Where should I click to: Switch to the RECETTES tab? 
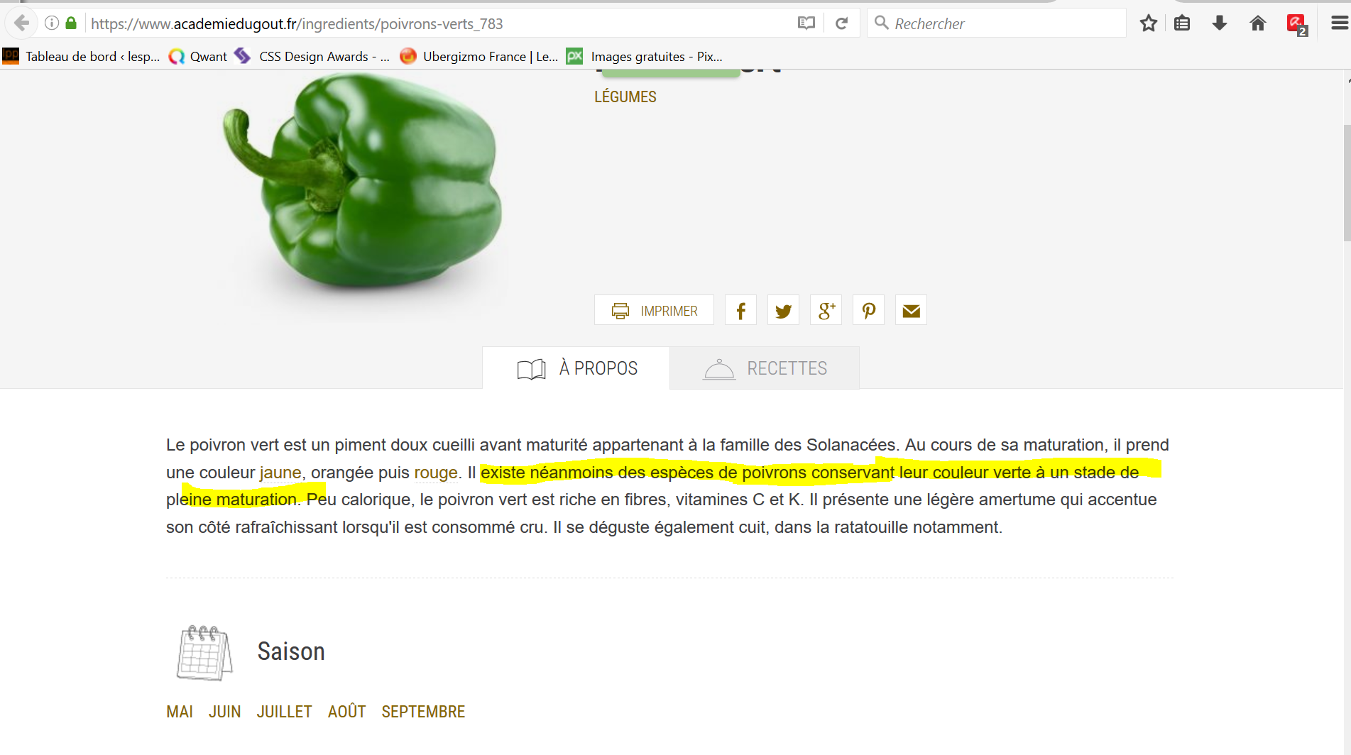(x=765, y=368)
